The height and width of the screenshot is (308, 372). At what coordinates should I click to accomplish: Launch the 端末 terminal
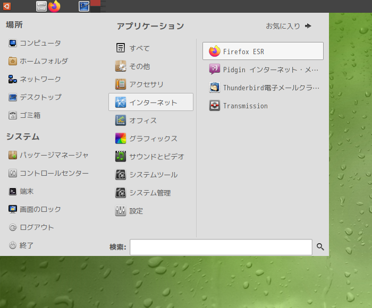pos(21,191)
